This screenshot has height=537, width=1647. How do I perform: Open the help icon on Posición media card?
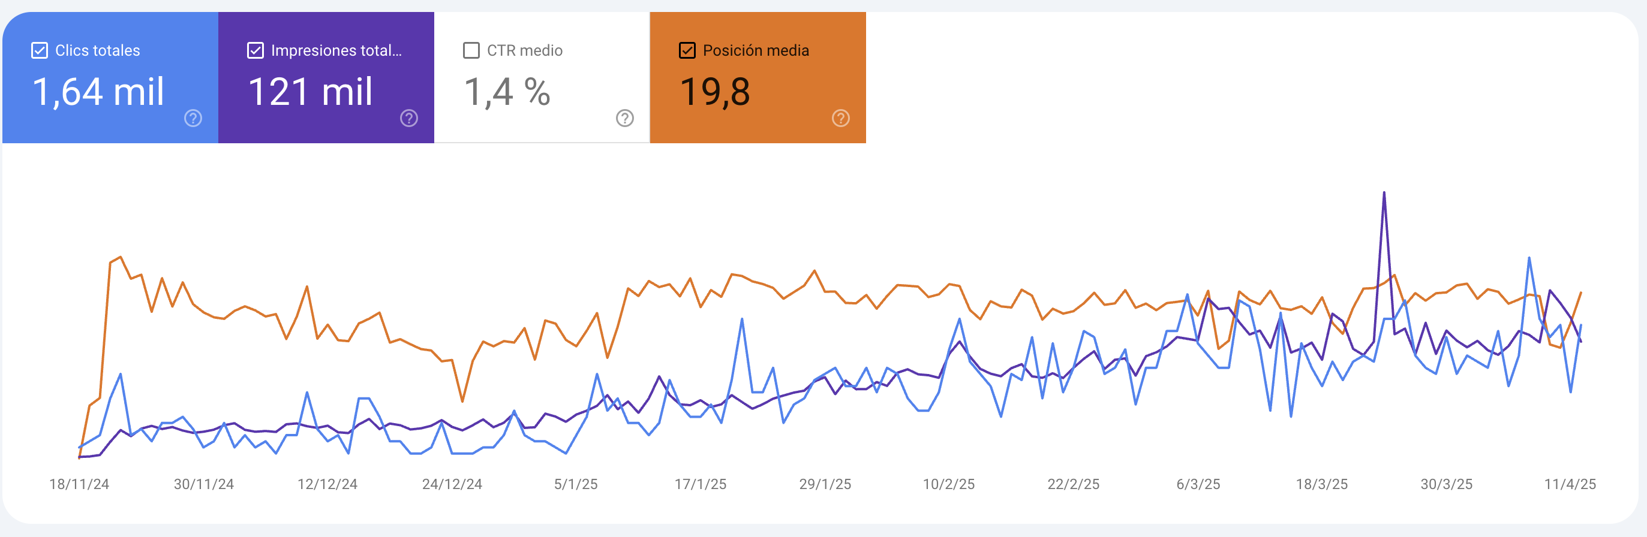coord(841,118)
